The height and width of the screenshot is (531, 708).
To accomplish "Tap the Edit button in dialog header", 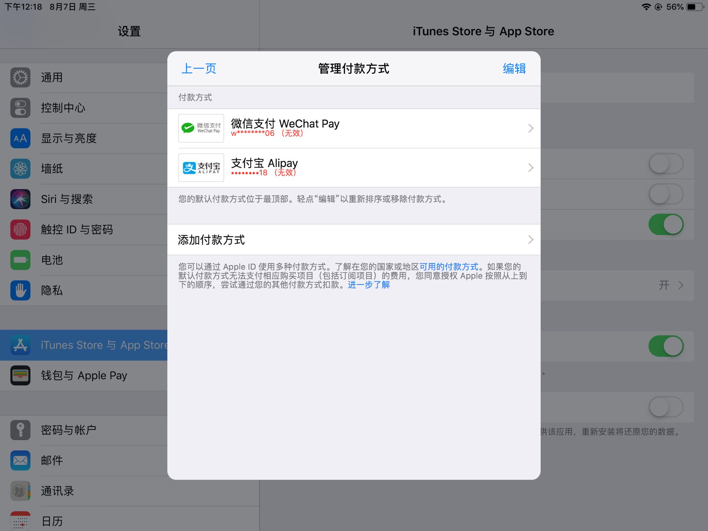I will point(514,69).
